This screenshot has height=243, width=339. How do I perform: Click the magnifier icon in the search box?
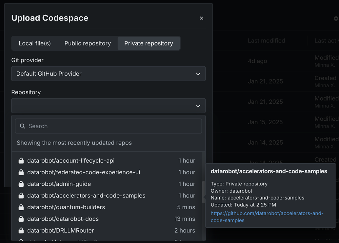tap(22, 126)
